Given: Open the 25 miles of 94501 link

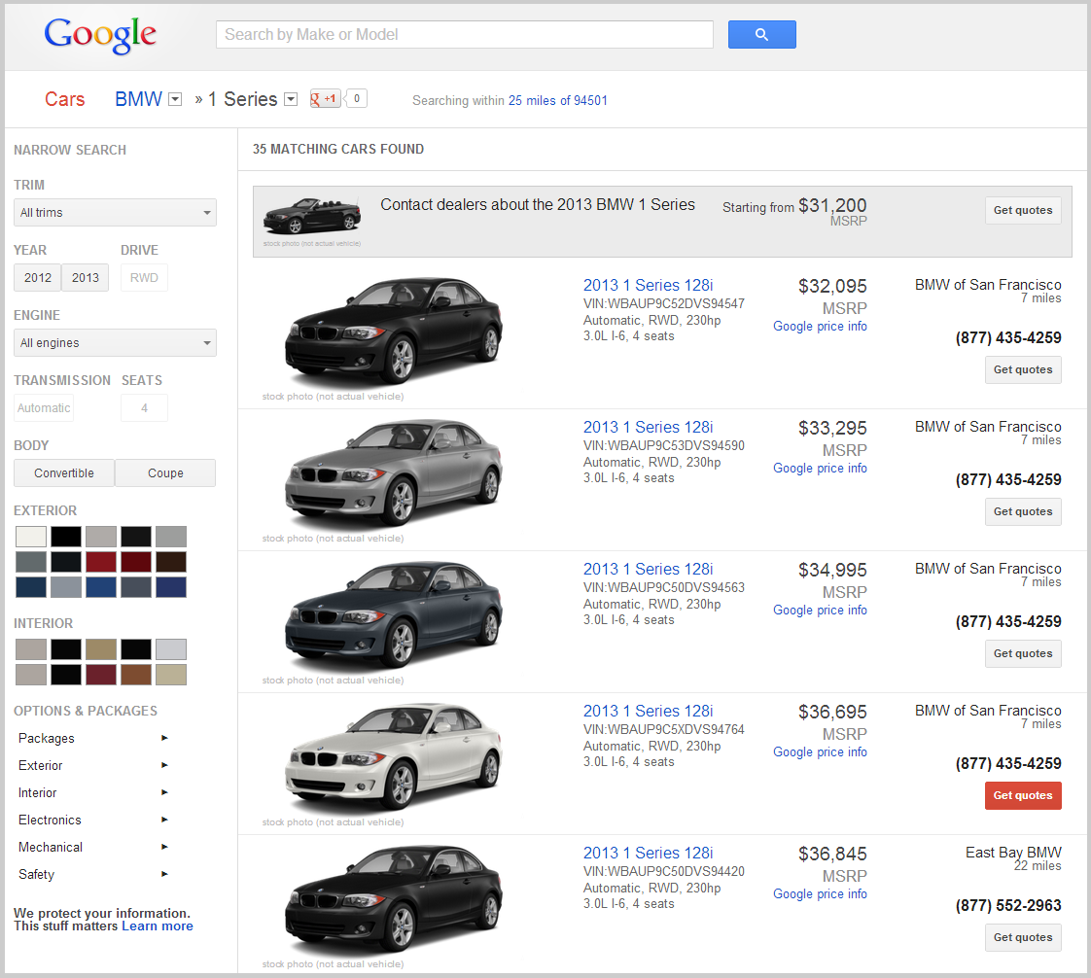Looking at the screenshot, I should point(557,101).
